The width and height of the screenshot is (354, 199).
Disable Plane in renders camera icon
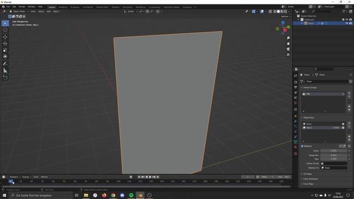(351, 23)
